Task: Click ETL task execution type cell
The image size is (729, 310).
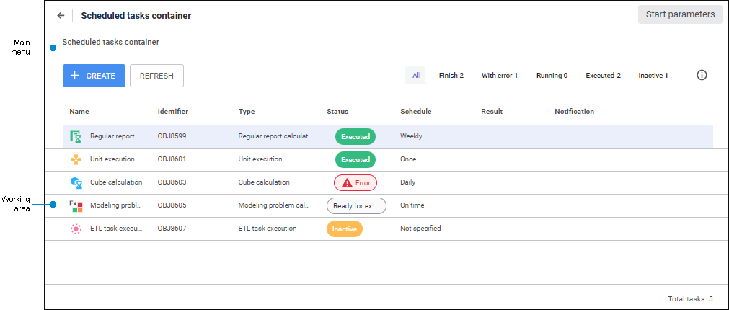Action: [268, 229]
